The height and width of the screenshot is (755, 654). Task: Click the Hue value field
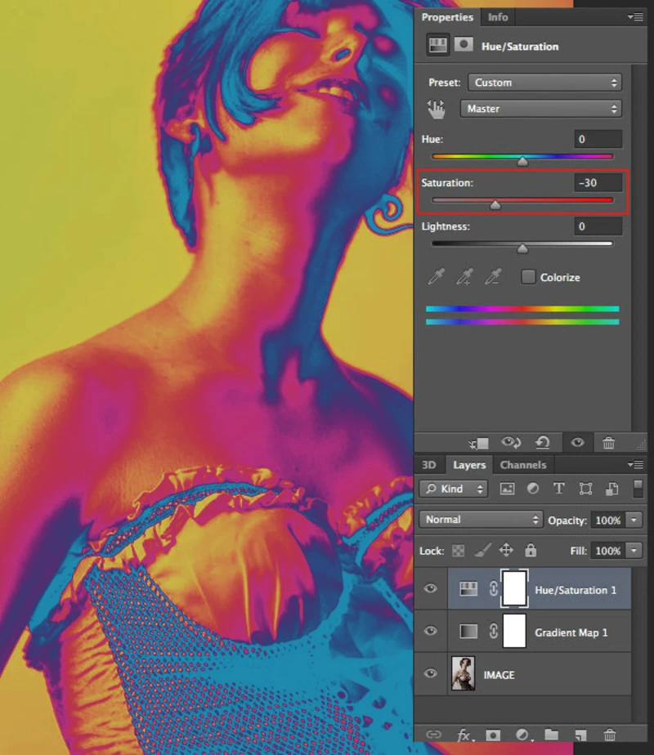click(x=598, y=139)
